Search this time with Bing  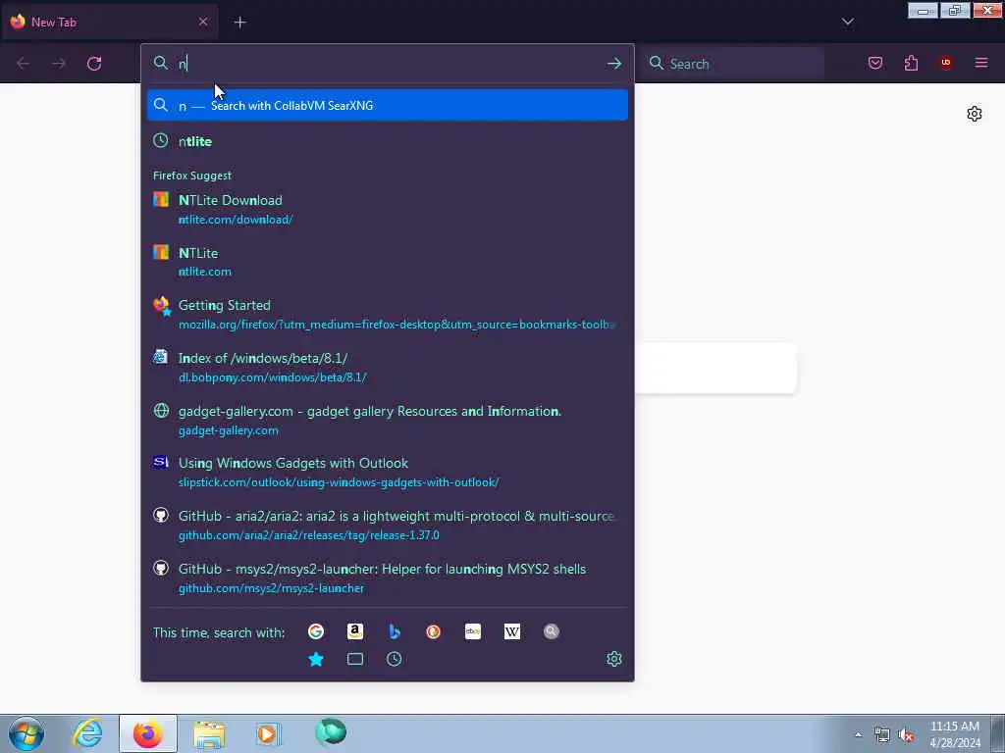tap(395, 632)
